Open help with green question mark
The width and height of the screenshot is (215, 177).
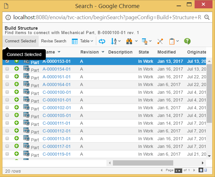(x=187, y=41)
